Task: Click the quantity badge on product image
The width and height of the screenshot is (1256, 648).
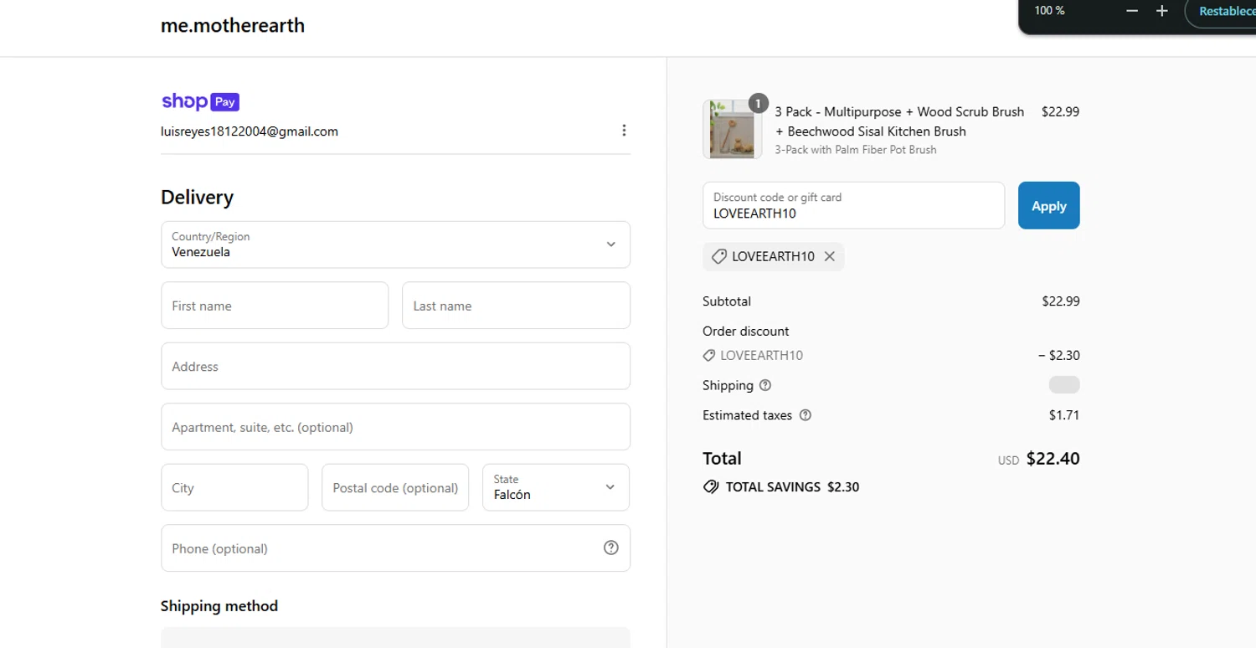Action: 758,104
